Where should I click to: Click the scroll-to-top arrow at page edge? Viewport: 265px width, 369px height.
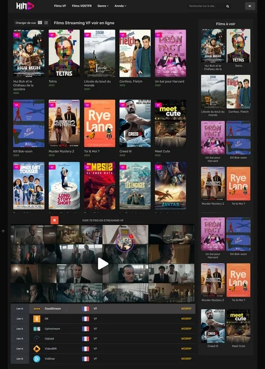(x=3, y=231)
